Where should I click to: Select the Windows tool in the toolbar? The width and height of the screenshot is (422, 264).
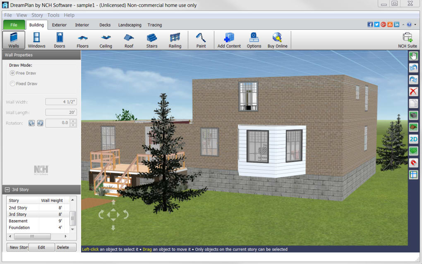36,40
